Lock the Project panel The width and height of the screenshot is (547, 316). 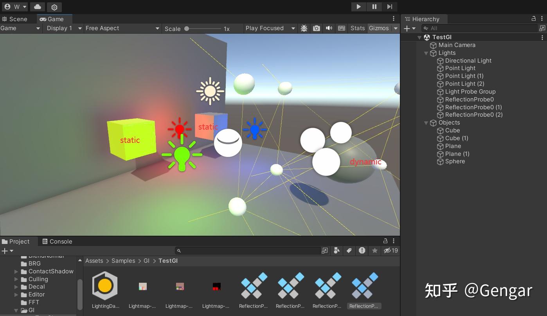pos(385,241)
